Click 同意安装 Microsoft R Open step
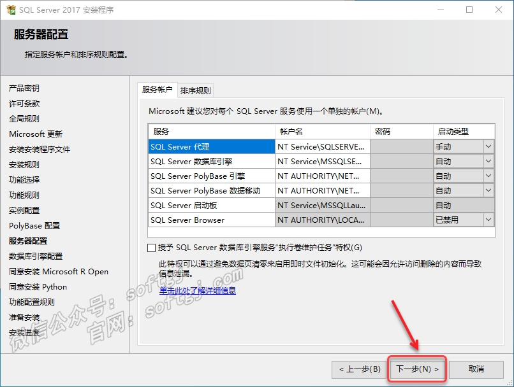514x387 pixels. pyautogui.click(x=58, y=272)
